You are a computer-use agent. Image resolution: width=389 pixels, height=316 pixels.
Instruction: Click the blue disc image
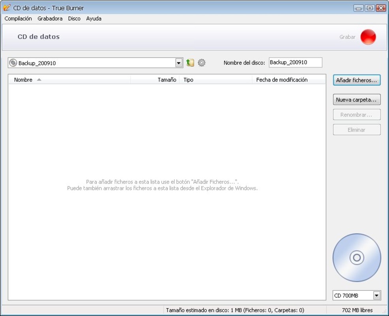357,258
